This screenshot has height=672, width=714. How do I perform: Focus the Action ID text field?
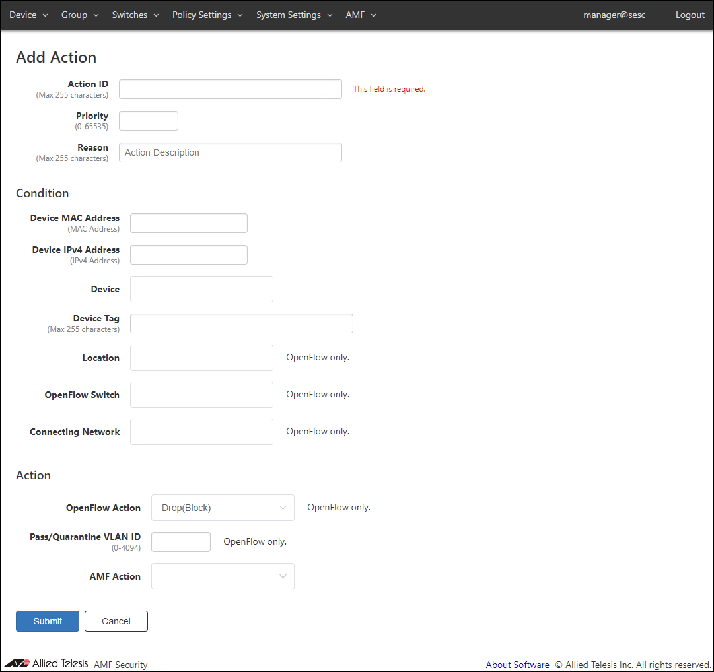tap(230, 89)
